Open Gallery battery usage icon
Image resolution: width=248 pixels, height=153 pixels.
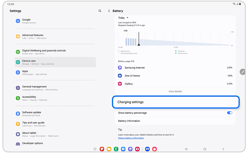pos(120,84)
